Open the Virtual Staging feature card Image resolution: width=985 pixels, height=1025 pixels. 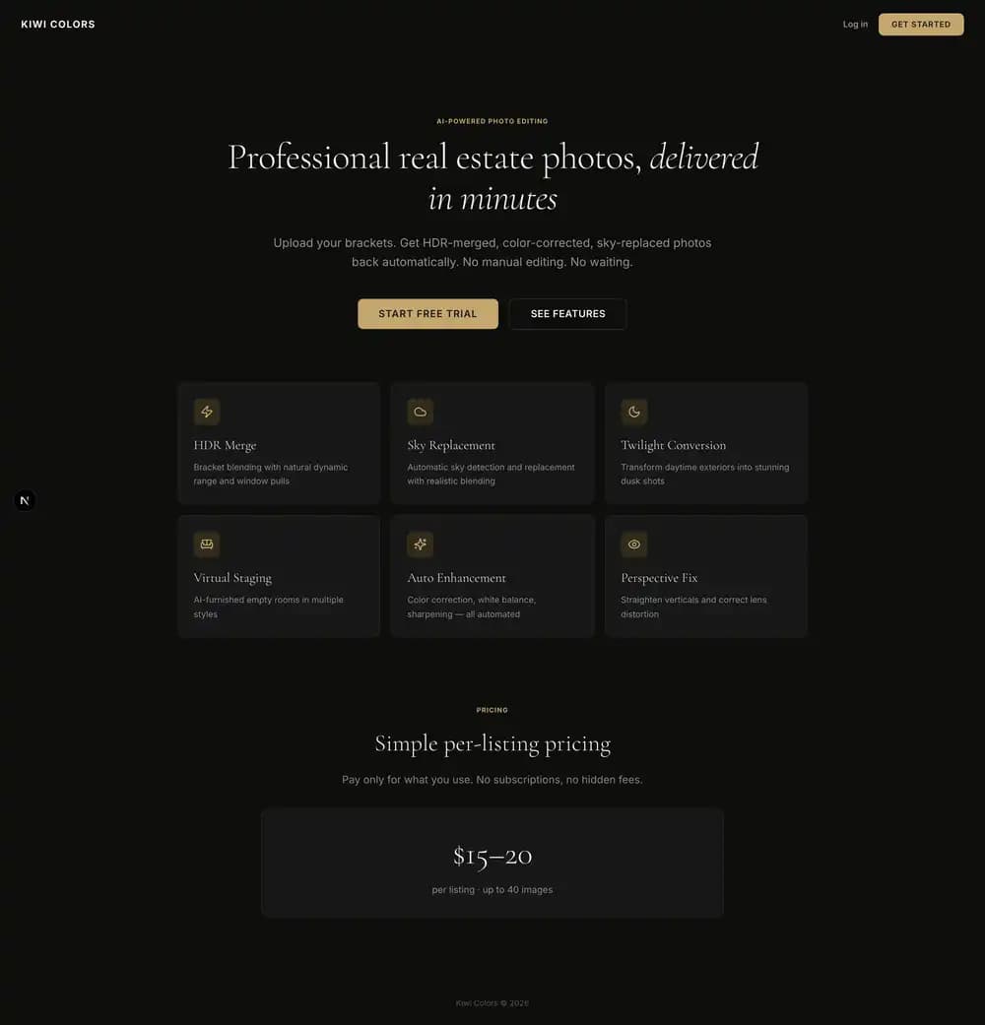pyautogui.click(x=278, y=575)
